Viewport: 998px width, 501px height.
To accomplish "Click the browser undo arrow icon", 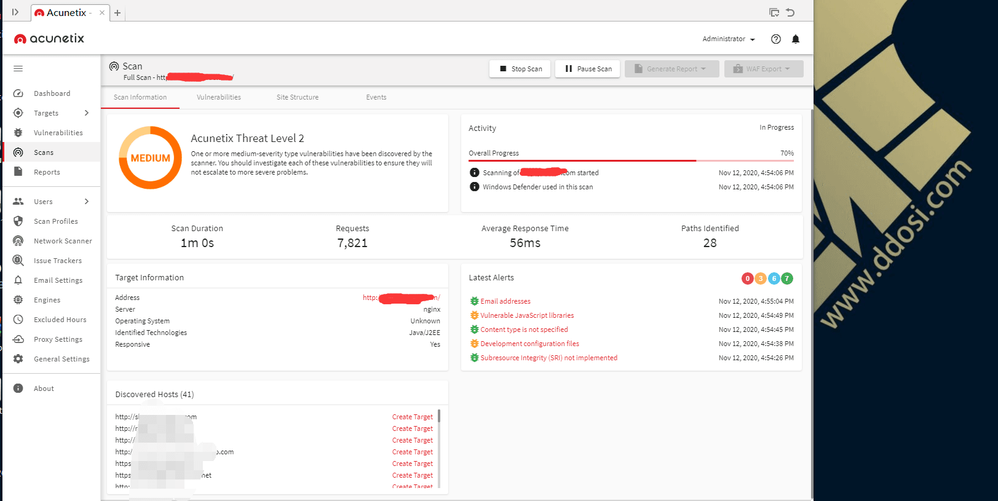I will click(791, 12).
